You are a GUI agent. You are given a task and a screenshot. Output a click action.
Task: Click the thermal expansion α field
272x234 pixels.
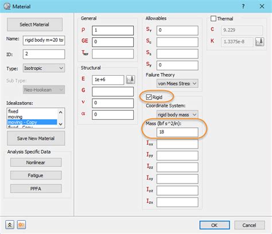pos(112,115)
